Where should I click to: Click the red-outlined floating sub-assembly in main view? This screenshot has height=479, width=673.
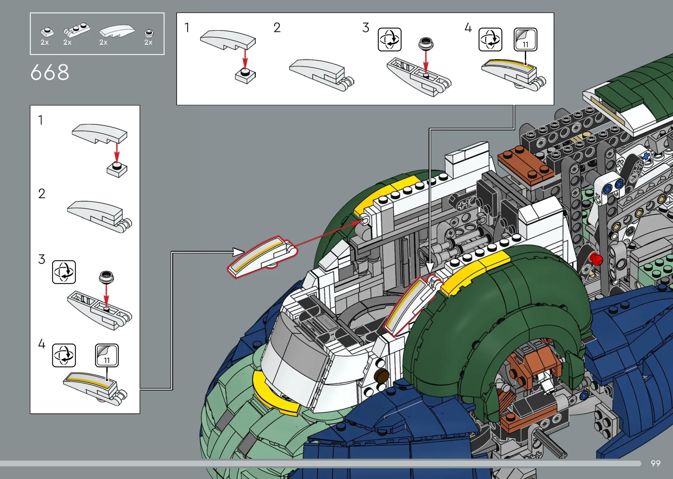[x=262, y=257]
